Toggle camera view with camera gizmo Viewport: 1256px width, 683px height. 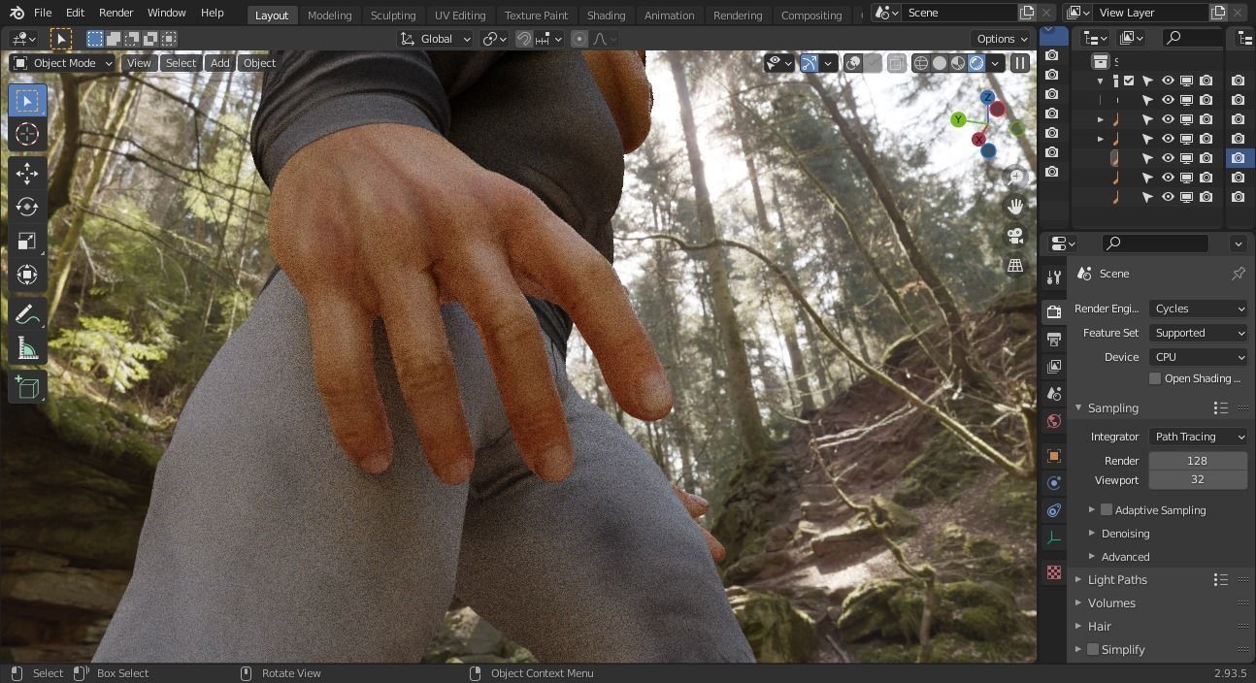pos(1015,236)
